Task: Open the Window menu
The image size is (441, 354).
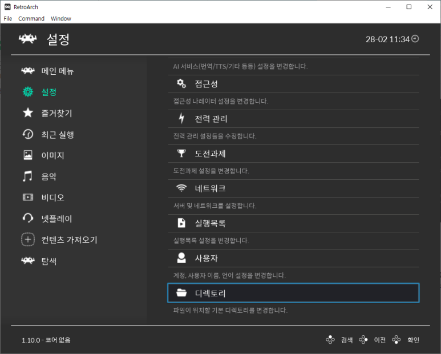Action: click(60, 19)
